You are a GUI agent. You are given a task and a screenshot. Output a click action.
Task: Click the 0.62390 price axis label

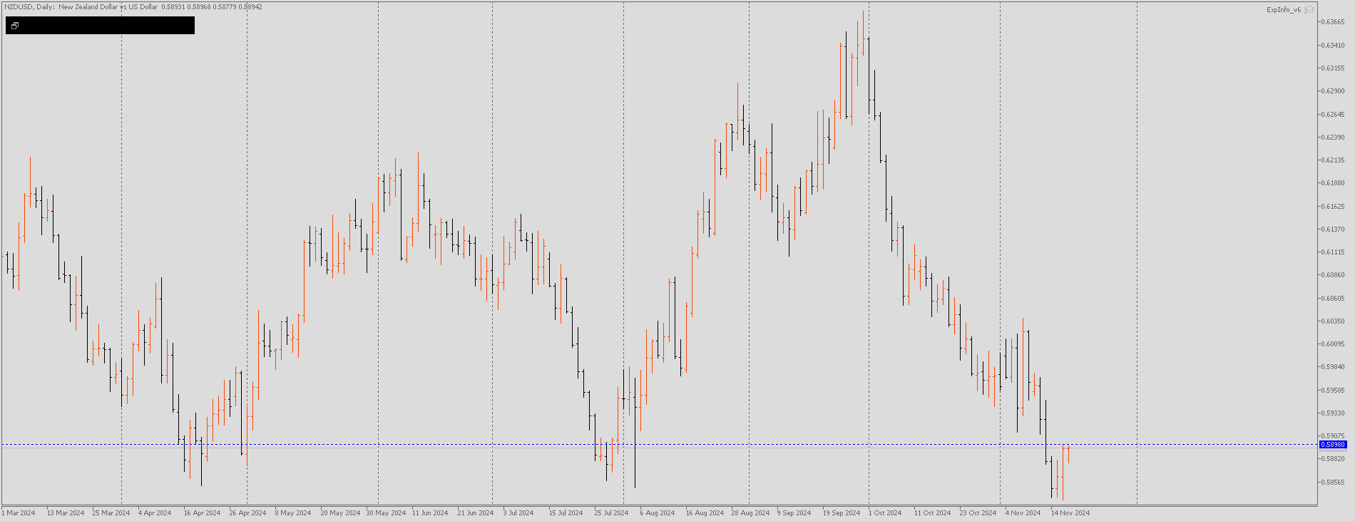click(x=1332, y=138)
